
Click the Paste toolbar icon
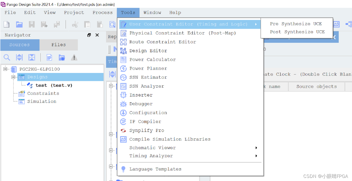point(100,24)
